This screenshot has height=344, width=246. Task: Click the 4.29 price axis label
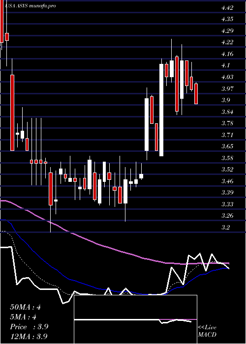coord(227,30)
